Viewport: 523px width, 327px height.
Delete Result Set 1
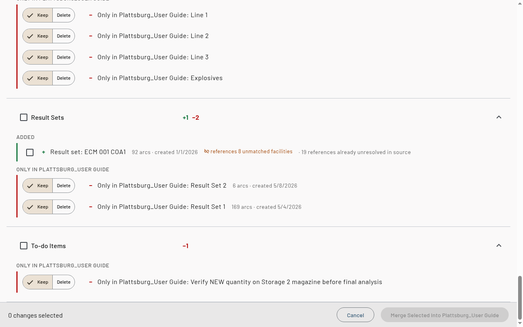tap(64, 207)
